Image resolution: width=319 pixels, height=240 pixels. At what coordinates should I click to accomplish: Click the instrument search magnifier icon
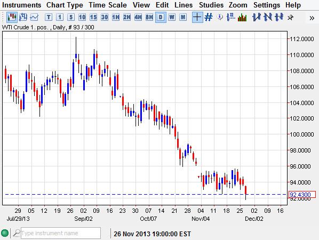(17, 233)
